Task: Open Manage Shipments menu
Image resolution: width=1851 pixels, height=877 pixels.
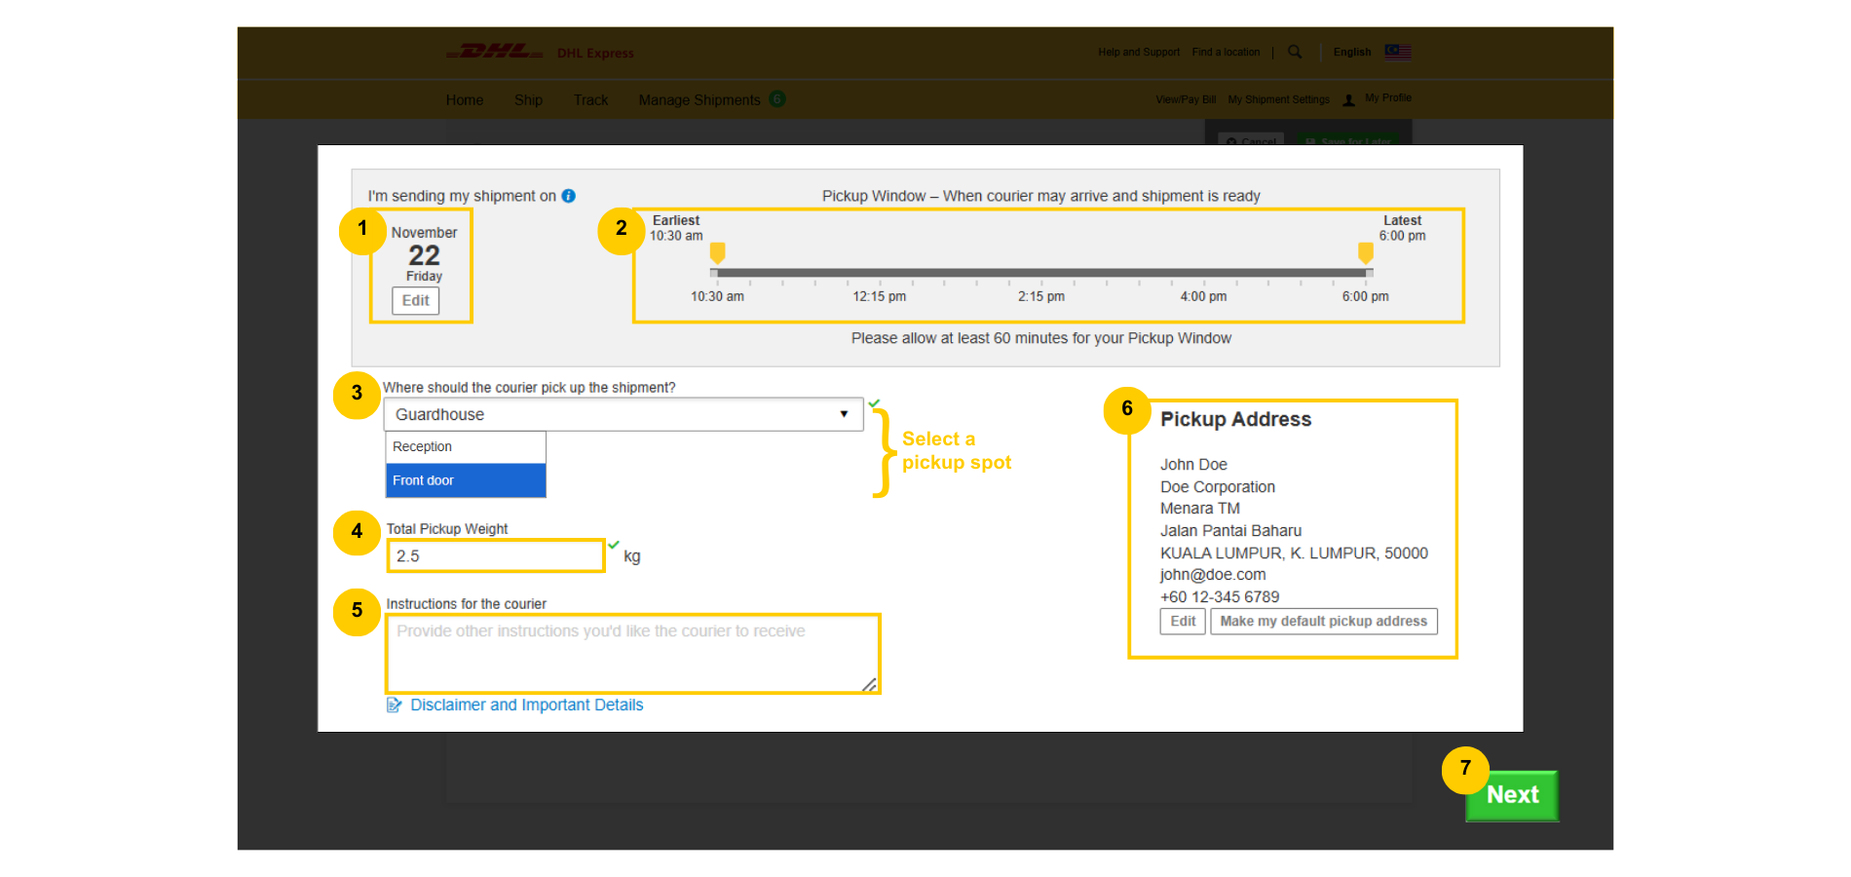Action: 699,99
